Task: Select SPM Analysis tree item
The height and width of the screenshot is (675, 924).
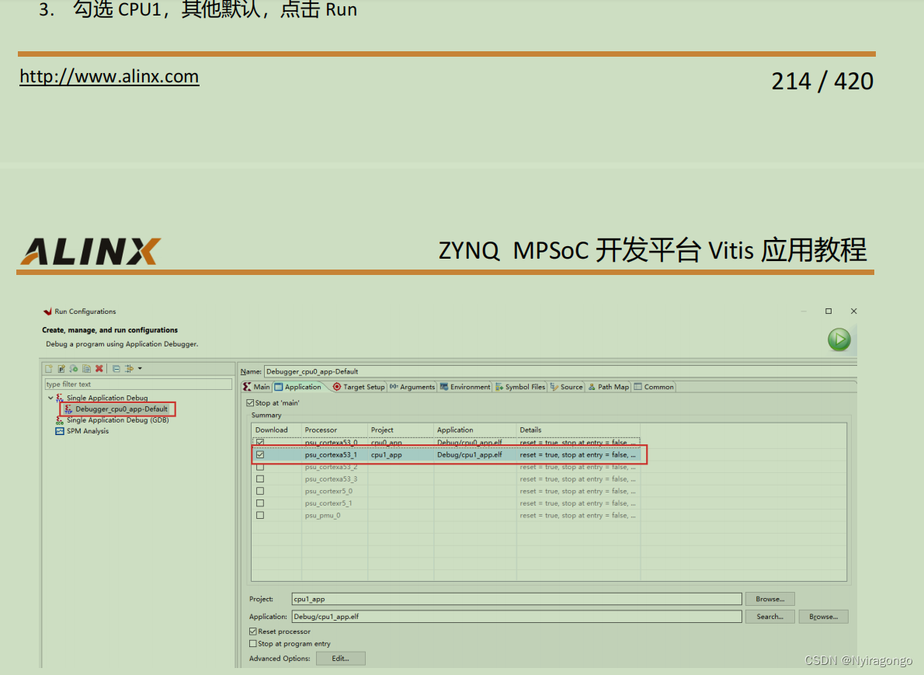Action: coord(87,431)
